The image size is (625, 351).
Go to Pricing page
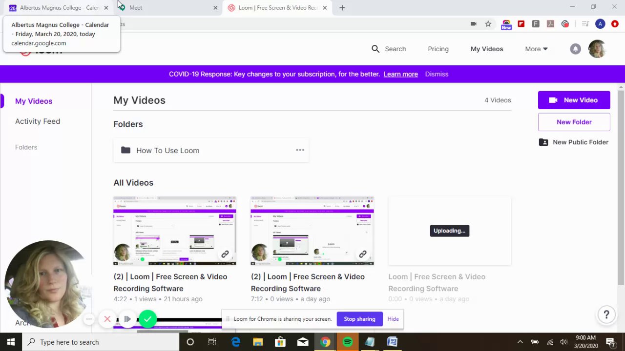click(x=438, y=49)
